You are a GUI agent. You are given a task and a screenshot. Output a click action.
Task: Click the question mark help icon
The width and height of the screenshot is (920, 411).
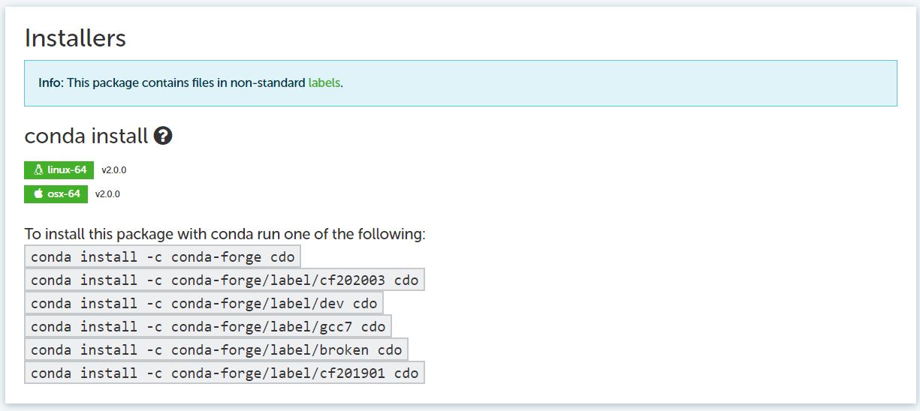[163, 136]
